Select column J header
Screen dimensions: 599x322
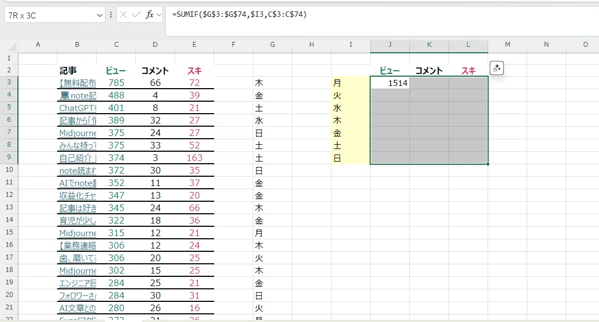coord(390,45)
